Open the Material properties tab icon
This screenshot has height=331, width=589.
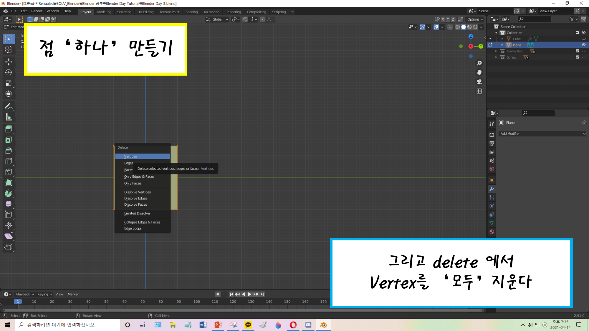(492, 232)
